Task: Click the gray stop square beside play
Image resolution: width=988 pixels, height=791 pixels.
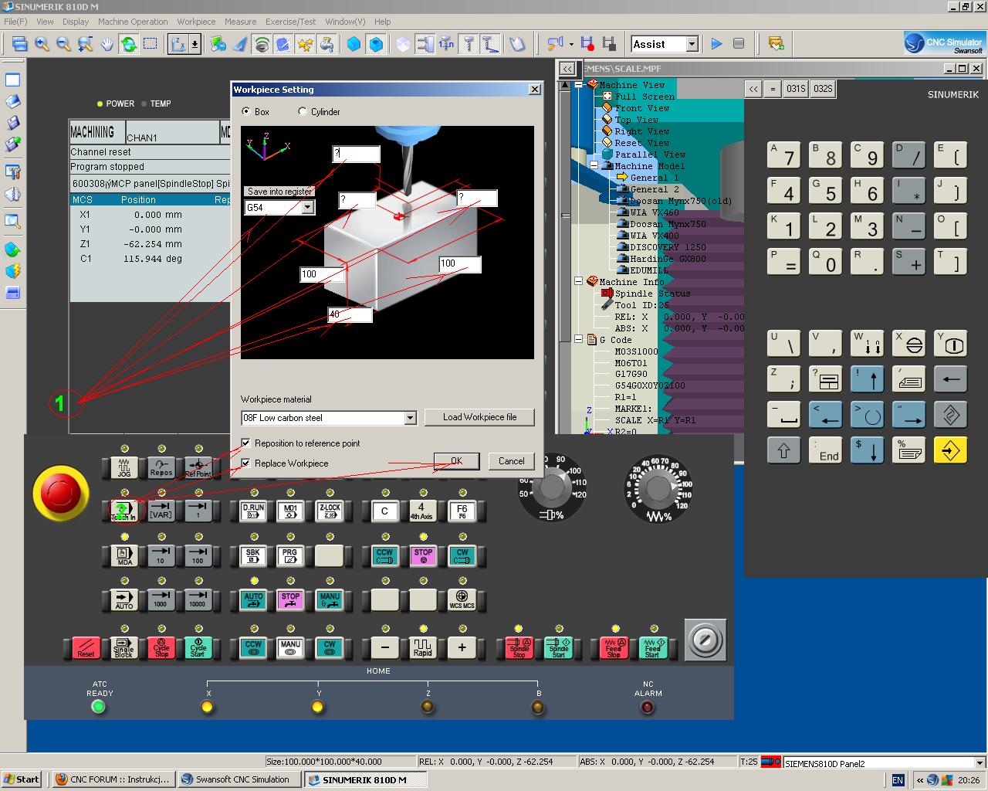Action: (739, 44)
